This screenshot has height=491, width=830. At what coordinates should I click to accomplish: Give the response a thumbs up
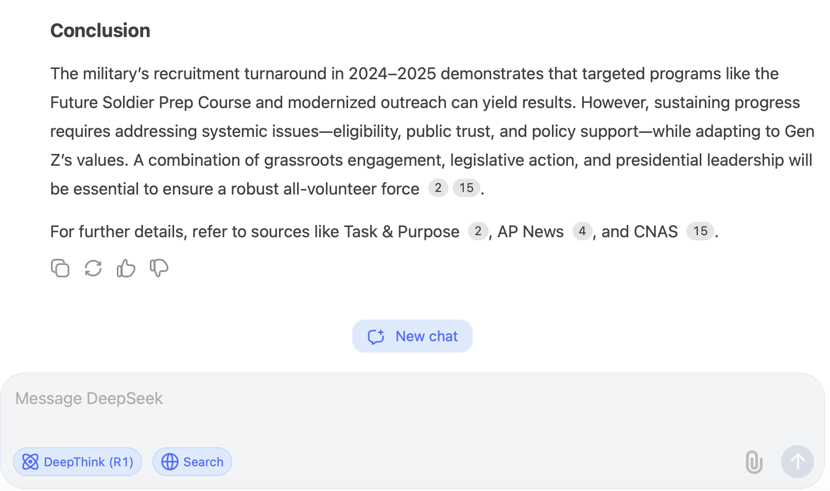pos(126,268)
